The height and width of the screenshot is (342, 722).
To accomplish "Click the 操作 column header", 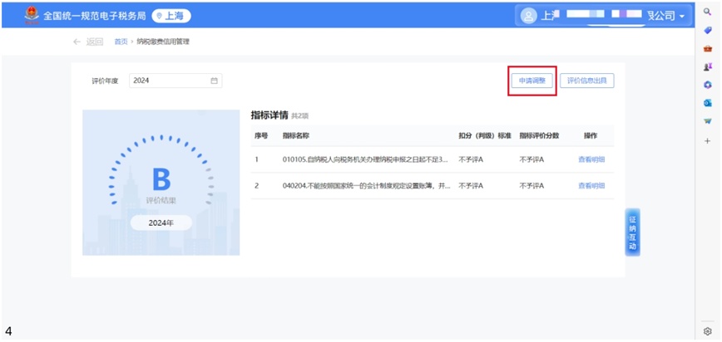I will click(x=591, y=135).
